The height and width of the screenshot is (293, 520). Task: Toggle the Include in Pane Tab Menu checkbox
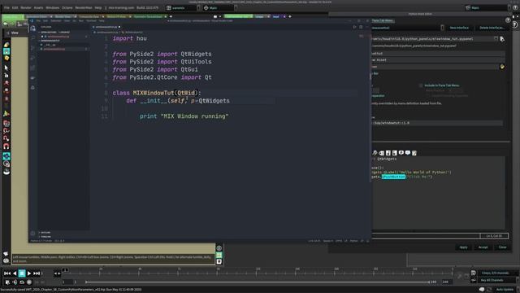421,85
